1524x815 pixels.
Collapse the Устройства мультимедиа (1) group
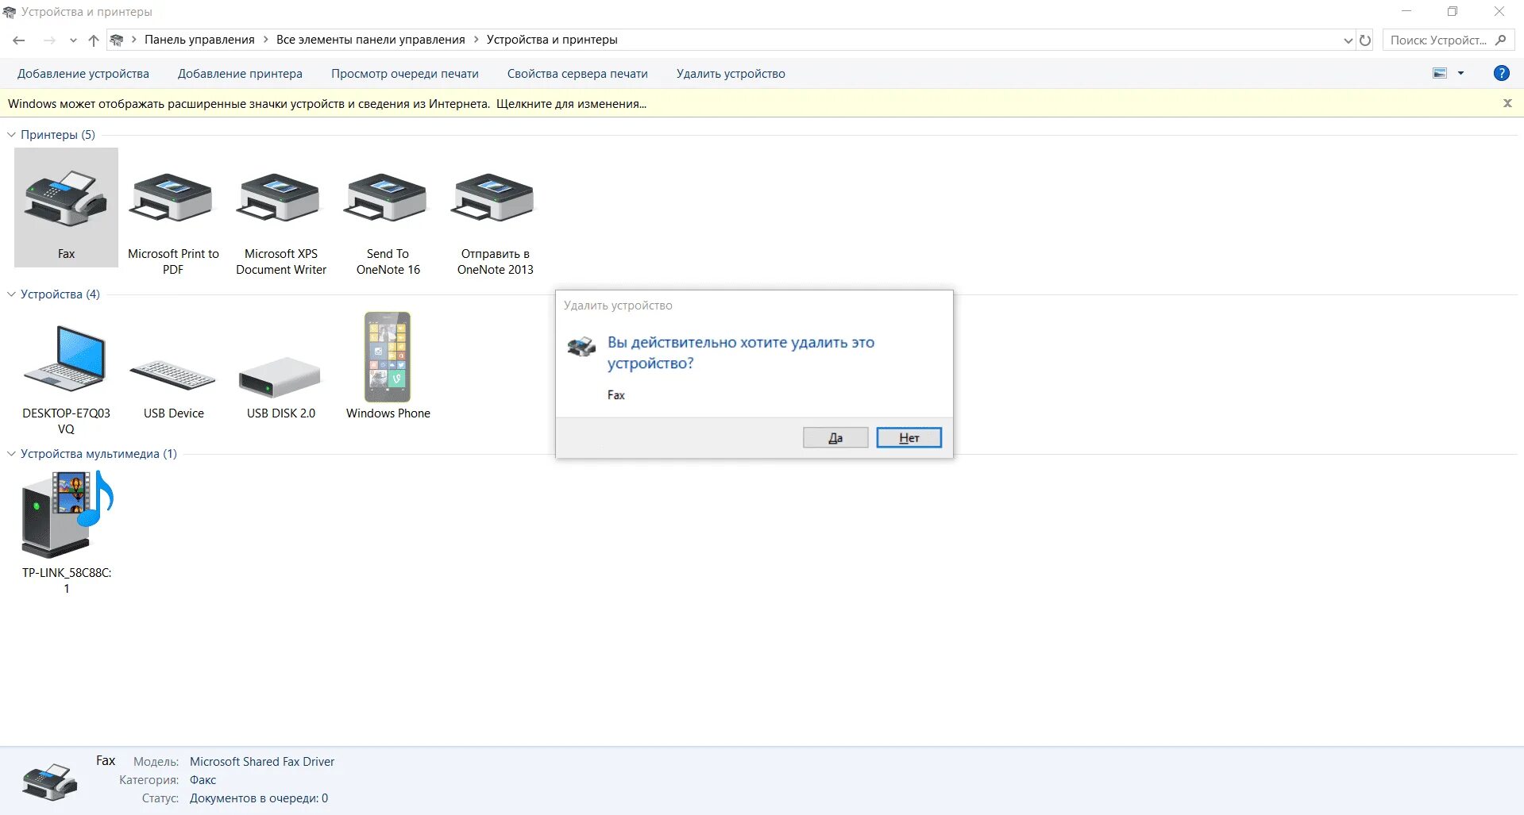point(11,454)
